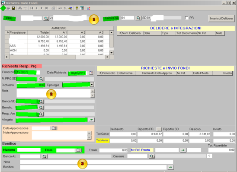Click the form layout toolbar icon
This screenshot has width=237, height=172.
pos(82,8)
